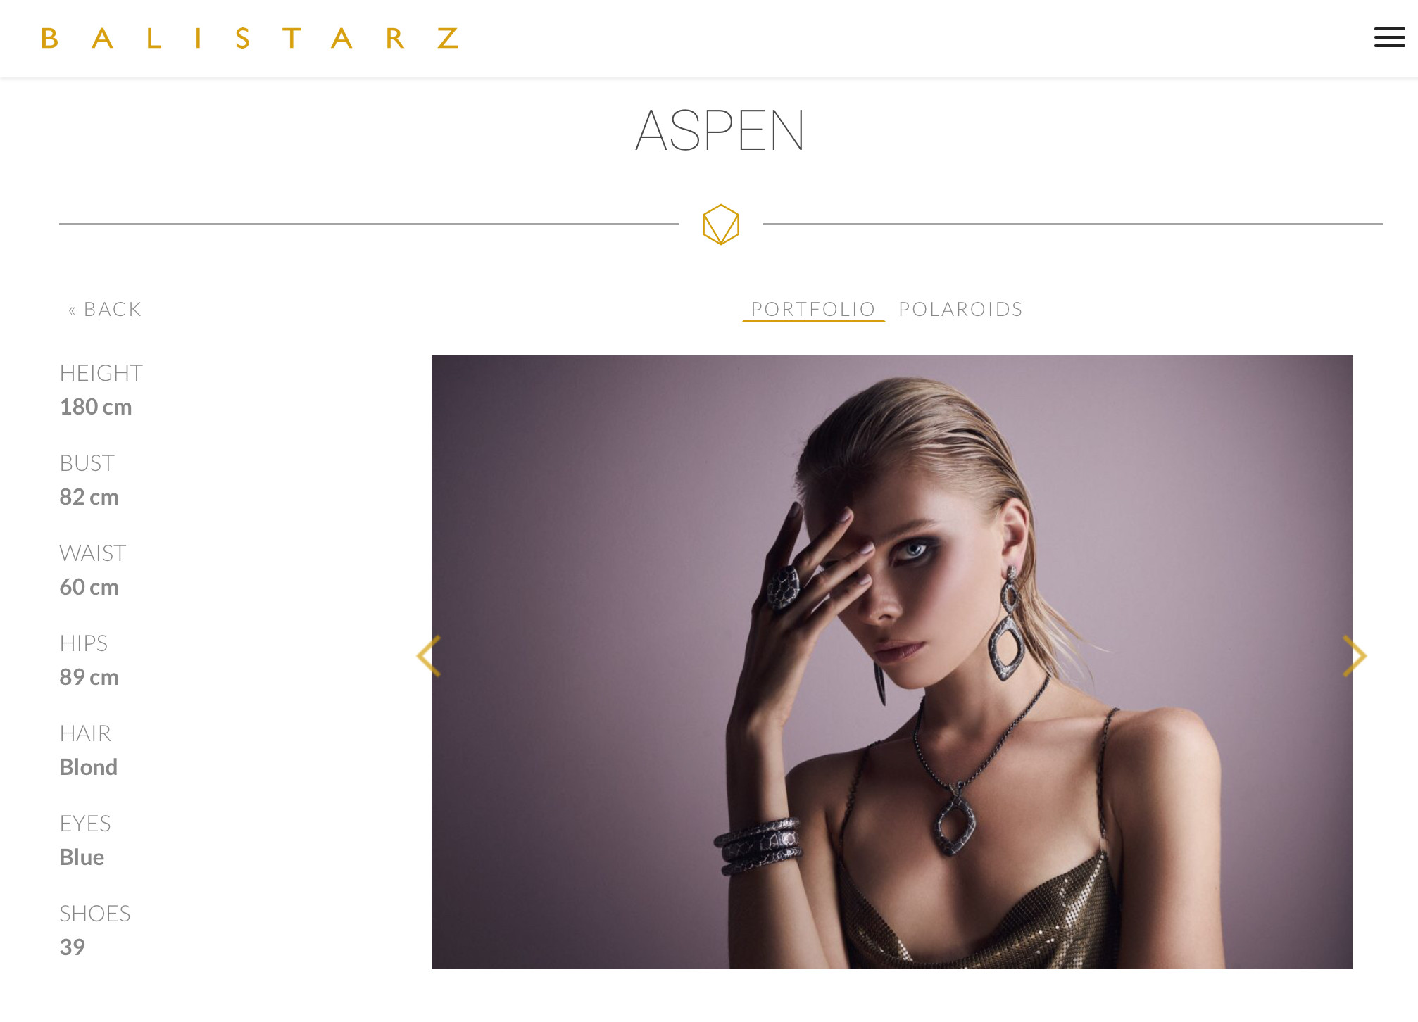Click the Blue eyes value
The height and width of the screenshot is (1022, 1418).
82,857
